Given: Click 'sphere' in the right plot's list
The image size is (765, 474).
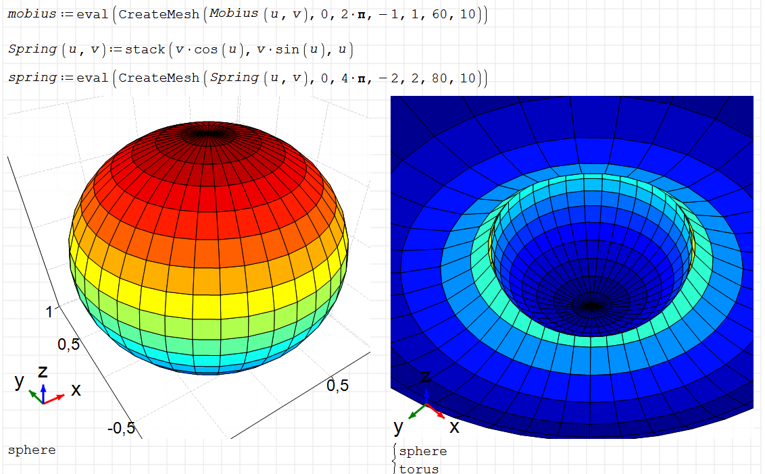Looking at the screenshot, I should (x=423, y=451).
